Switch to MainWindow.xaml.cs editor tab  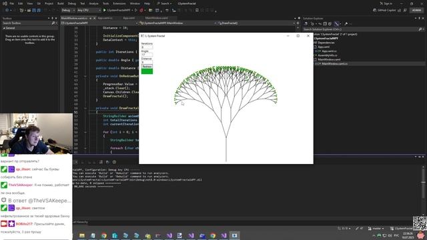click(74, 18)
